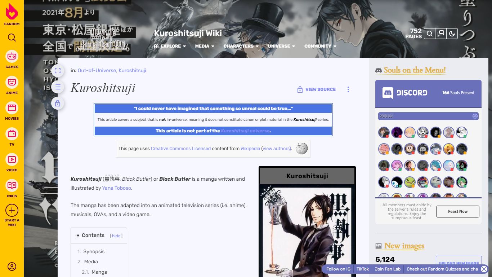Click the TikTok link
Viewport: 492px width, 277px height.
[363, 269]
